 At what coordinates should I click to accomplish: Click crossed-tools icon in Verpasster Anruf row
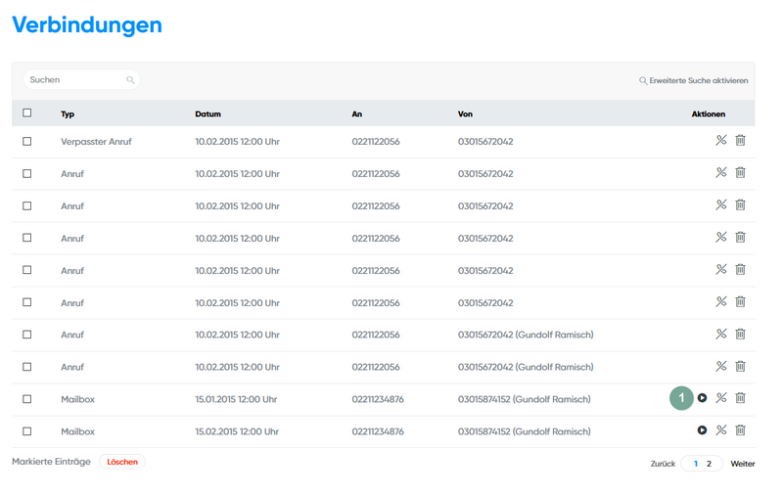[721, 141]
